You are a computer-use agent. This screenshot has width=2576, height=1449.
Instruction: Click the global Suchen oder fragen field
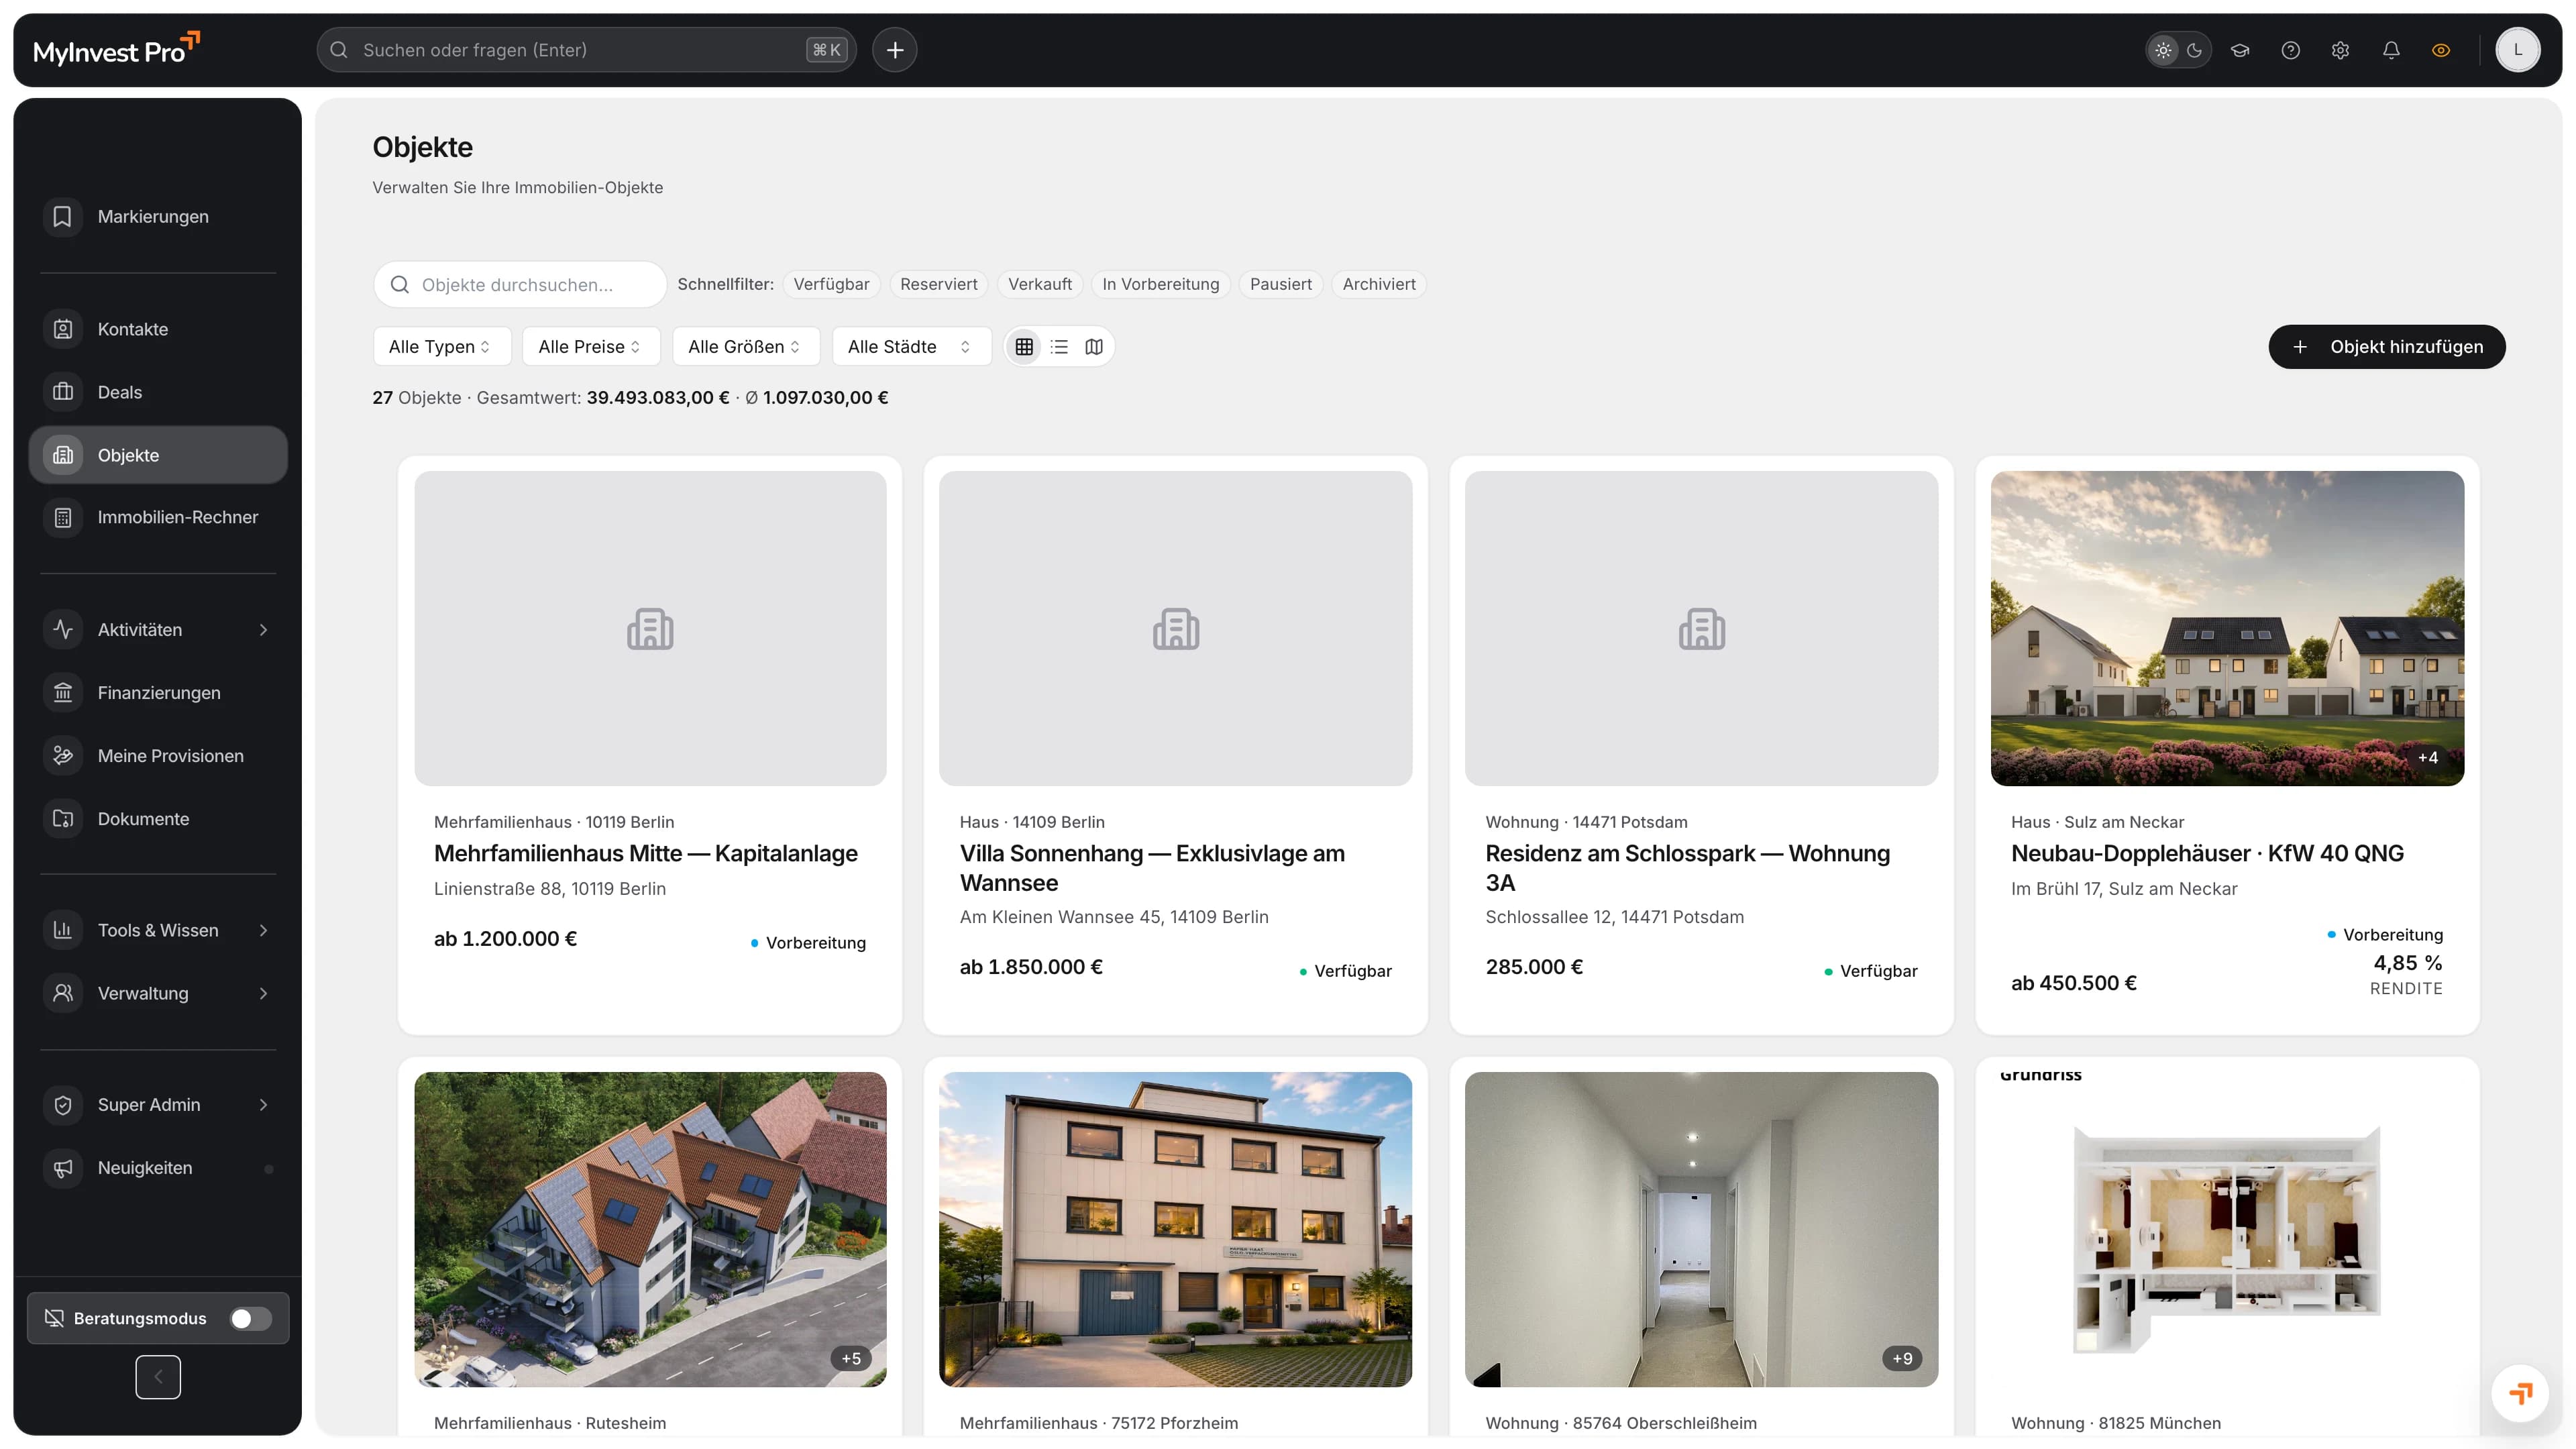pos(586,50)
